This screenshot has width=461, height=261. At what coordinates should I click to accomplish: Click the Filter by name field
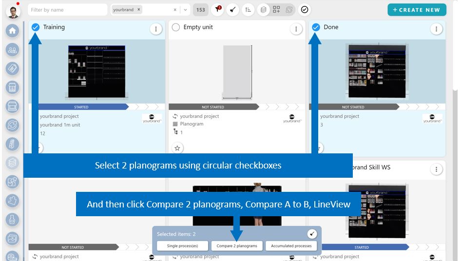click(x=67, y=10)
